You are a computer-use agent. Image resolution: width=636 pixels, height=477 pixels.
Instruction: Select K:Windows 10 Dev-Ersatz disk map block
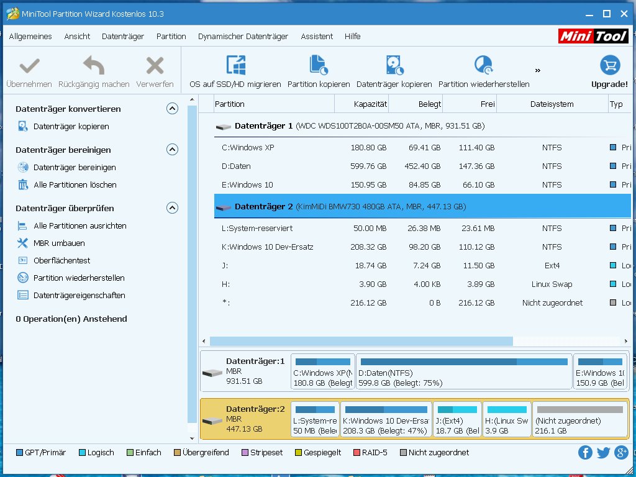point(386,419)
